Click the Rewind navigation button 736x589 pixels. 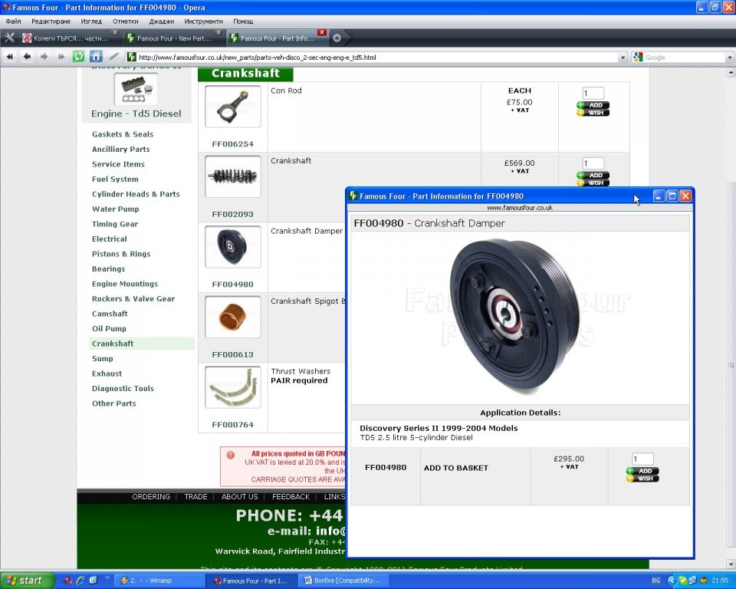10,57
